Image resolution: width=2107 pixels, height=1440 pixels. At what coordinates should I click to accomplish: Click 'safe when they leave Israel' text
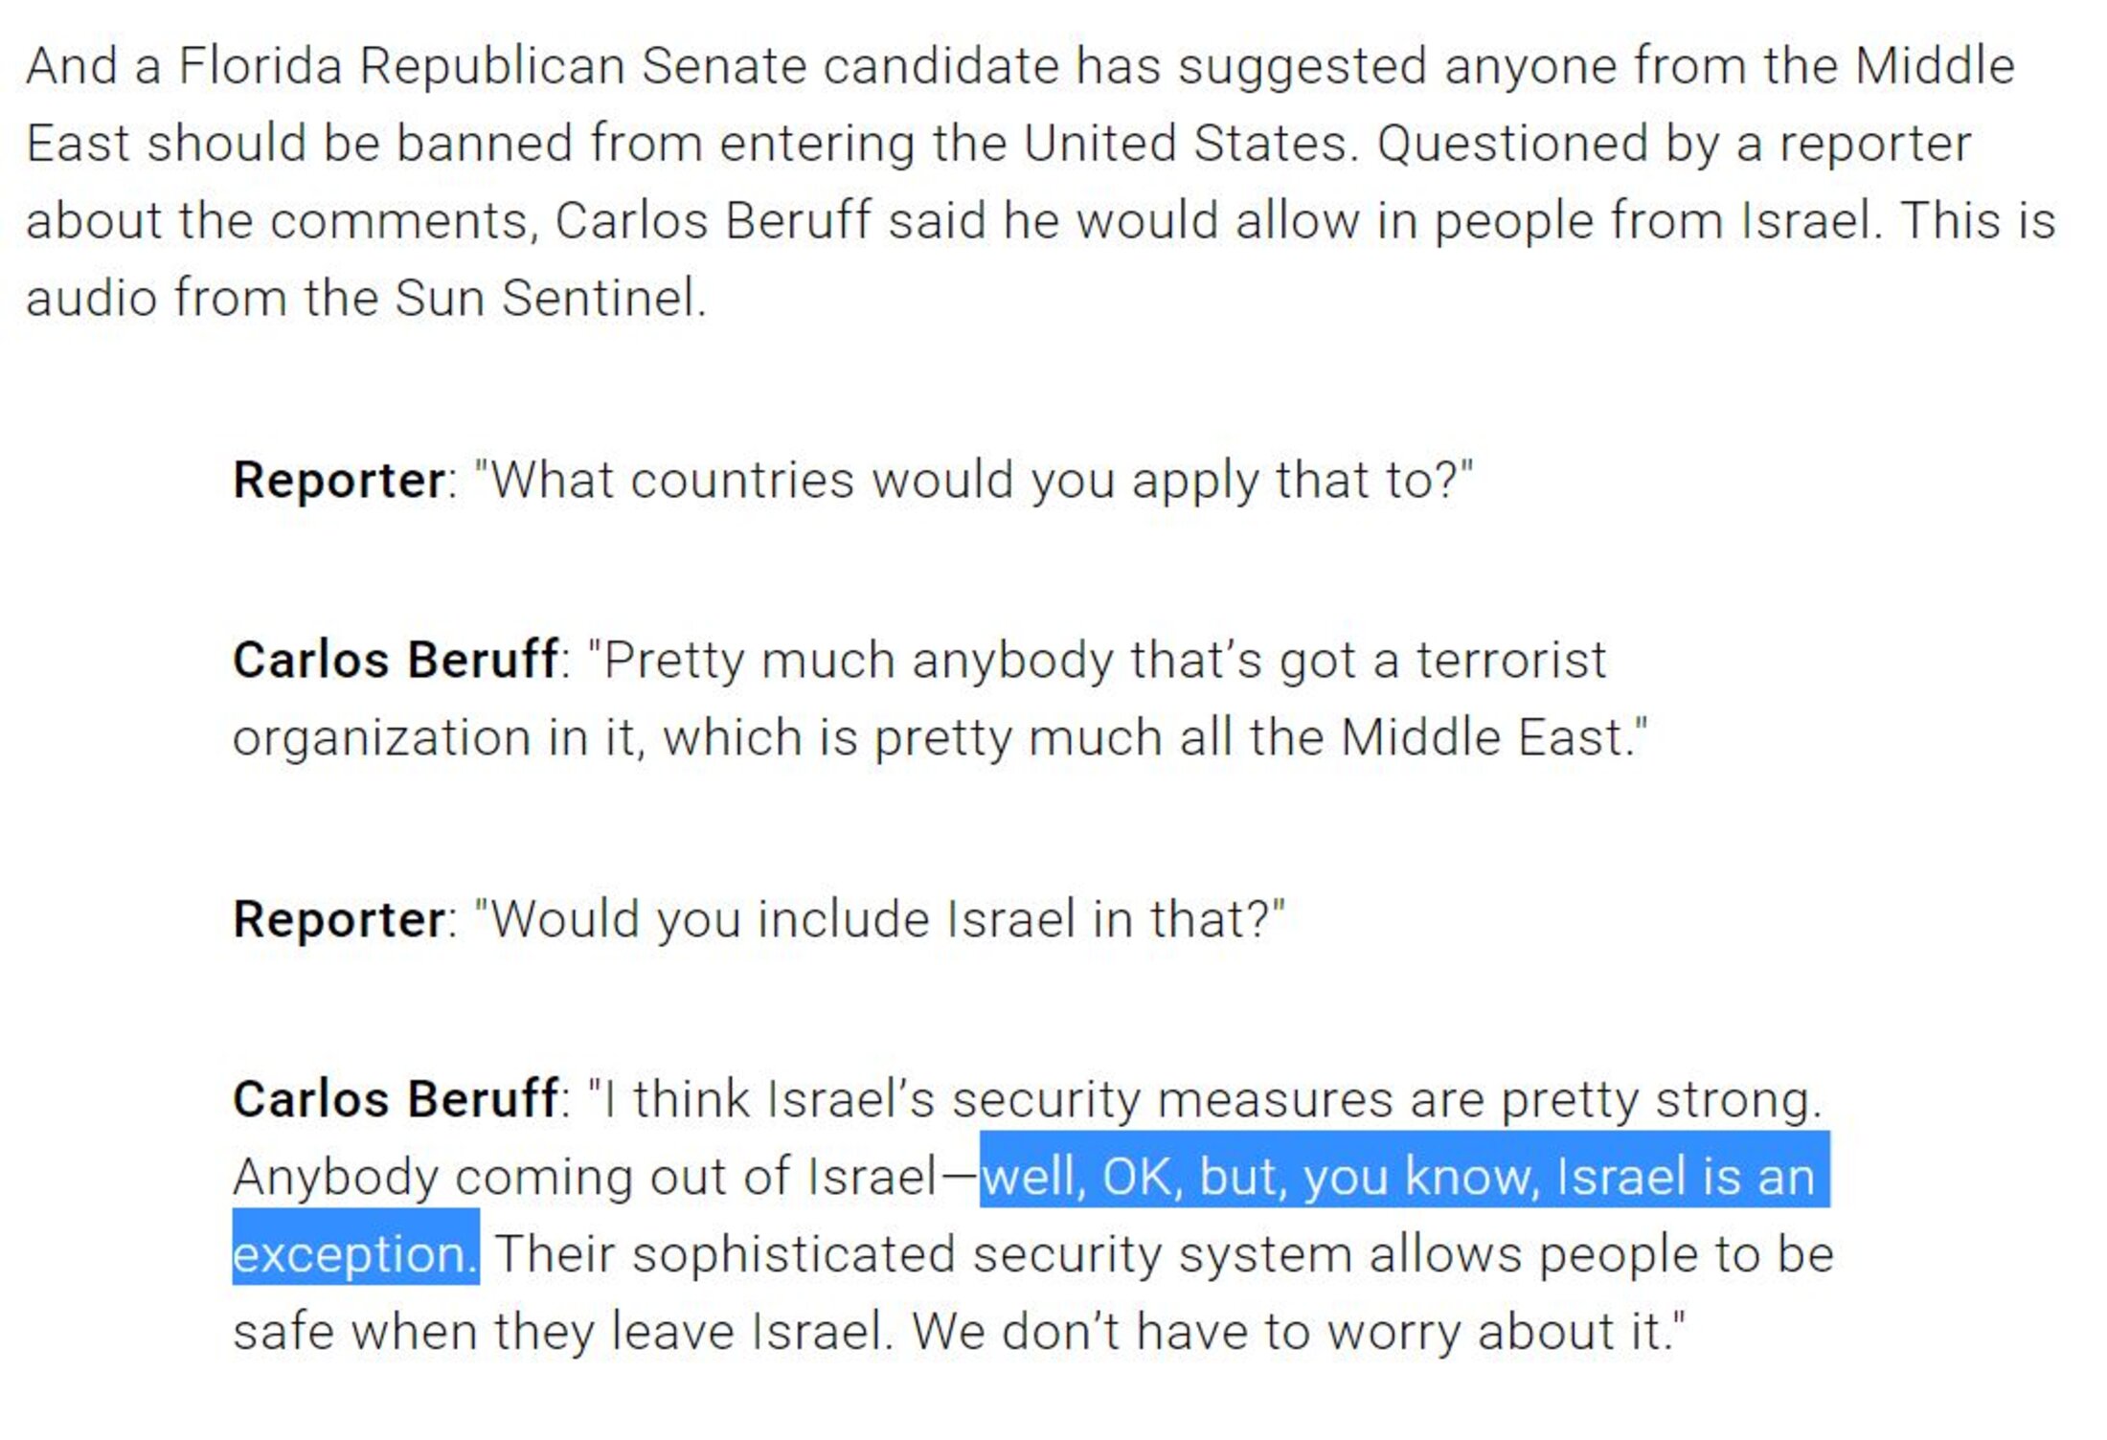(560, 1331)
